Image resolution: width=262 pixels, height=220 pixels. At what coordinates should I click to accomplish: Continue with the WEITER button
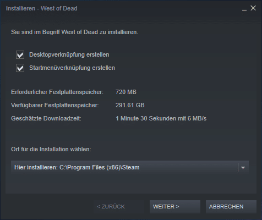[x=175, y=207]
